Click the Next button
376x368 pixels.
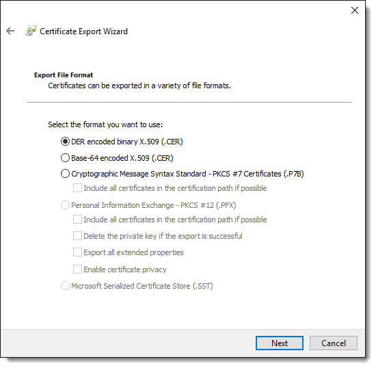280,343
